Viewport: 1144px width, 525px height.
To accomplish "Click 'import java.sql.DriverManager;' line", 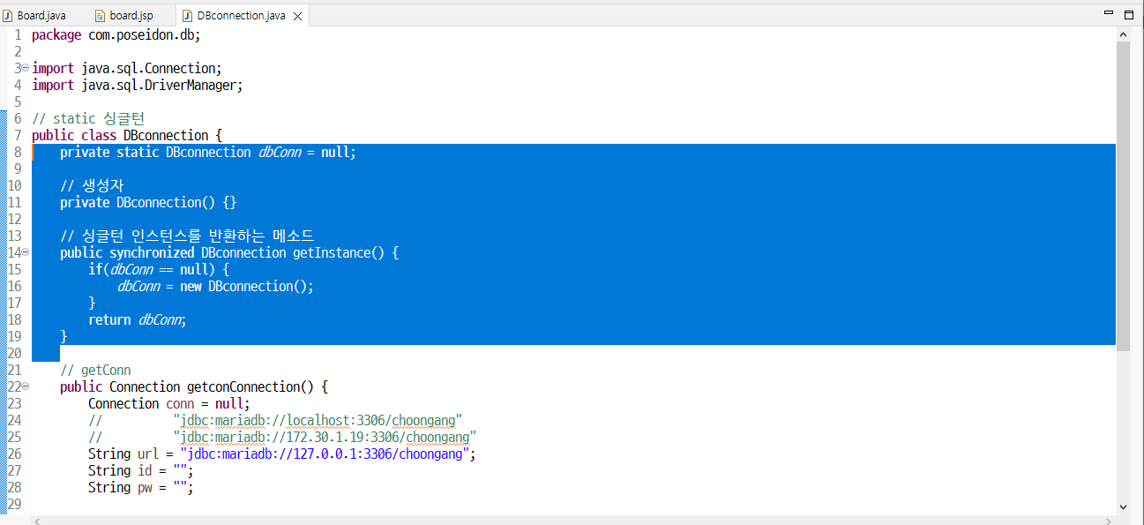I will [138, 86].
